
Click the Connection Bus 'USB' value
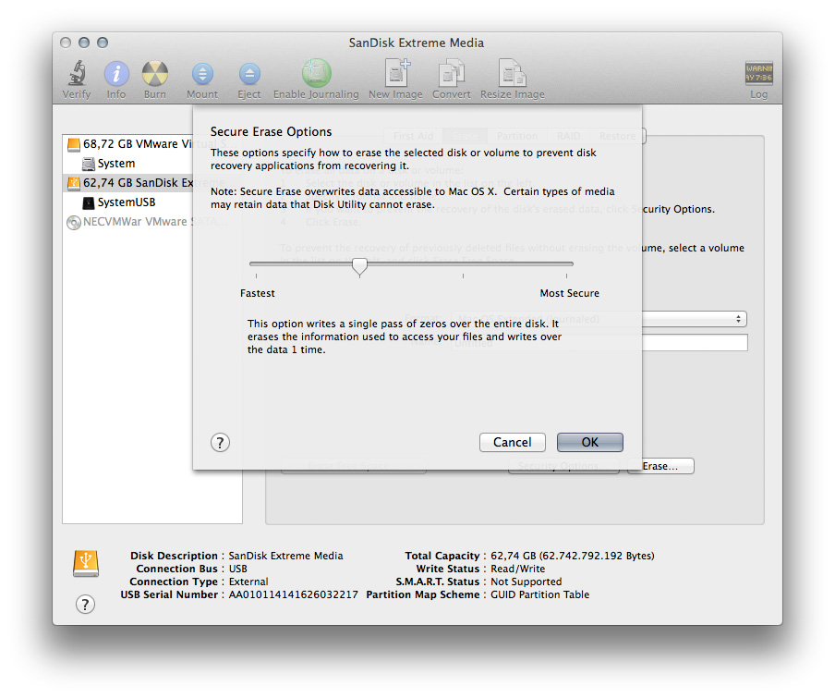pos(238,569)
